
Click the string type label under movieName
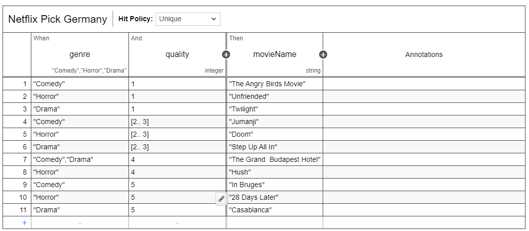pos(313,71)
